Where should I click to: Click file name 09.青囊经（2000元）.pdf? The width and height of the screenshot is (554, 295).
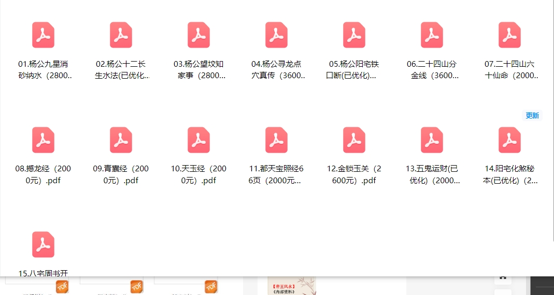121,175
